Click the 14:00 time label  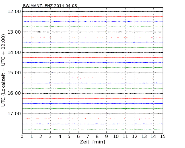point(14,52)
